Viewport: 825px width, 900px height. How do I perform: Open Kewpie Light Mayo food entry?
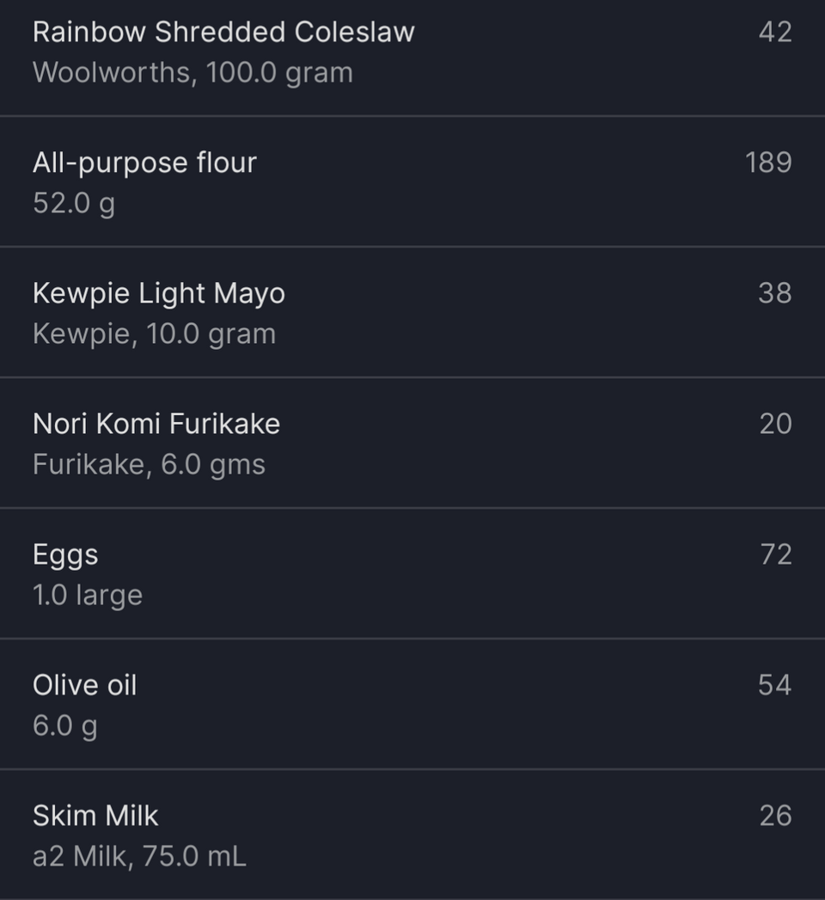412,313
